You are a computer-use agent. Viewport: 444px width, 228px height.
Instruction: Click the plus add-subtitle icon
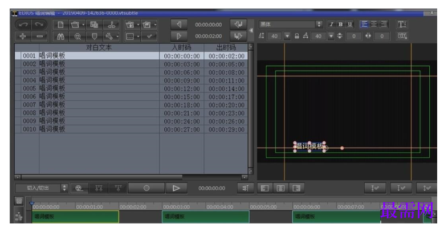point(23,36)
